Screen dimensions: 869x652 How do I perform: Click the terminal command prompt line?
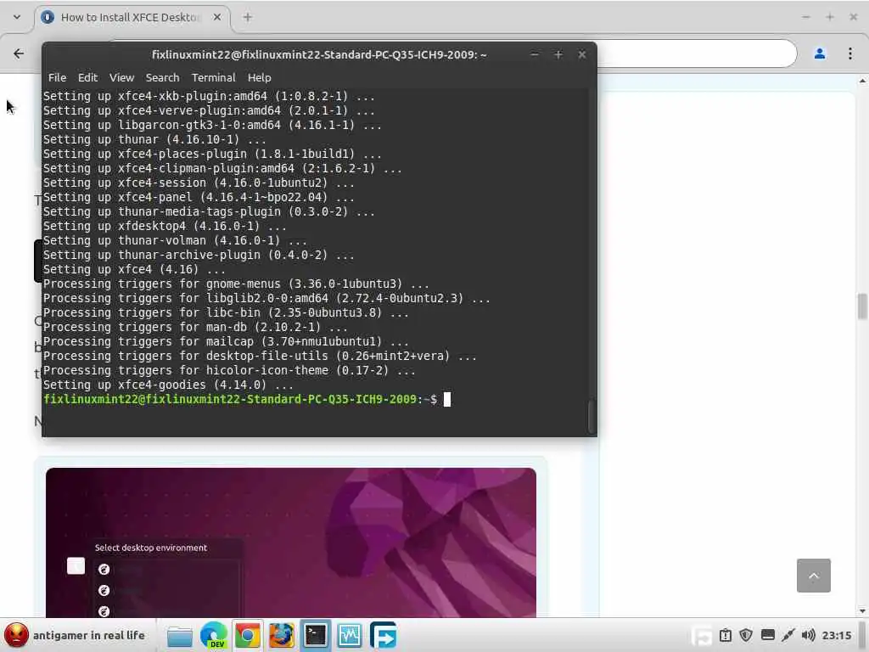point(247,399)
